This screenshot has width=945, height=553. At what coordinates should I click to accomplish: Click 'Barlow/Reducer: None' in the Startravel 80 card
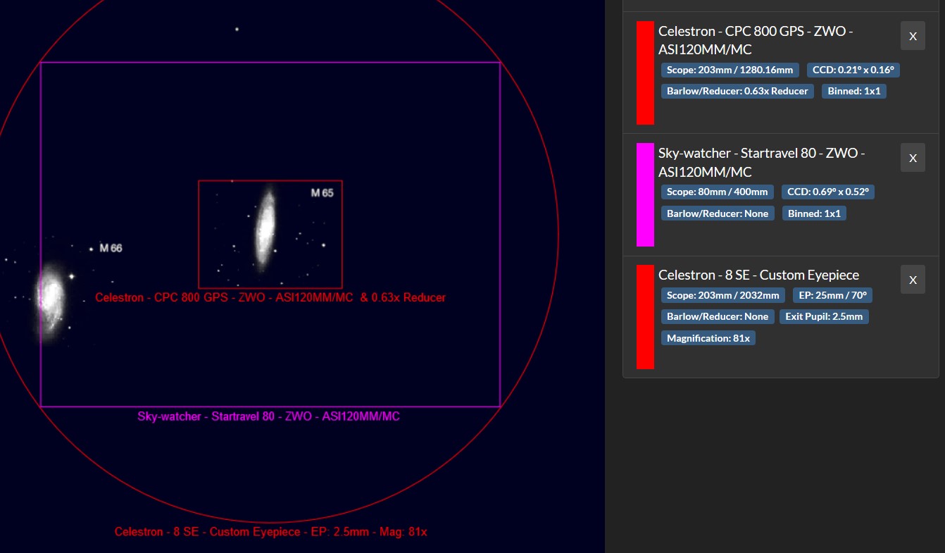click(x=718, y=213)
